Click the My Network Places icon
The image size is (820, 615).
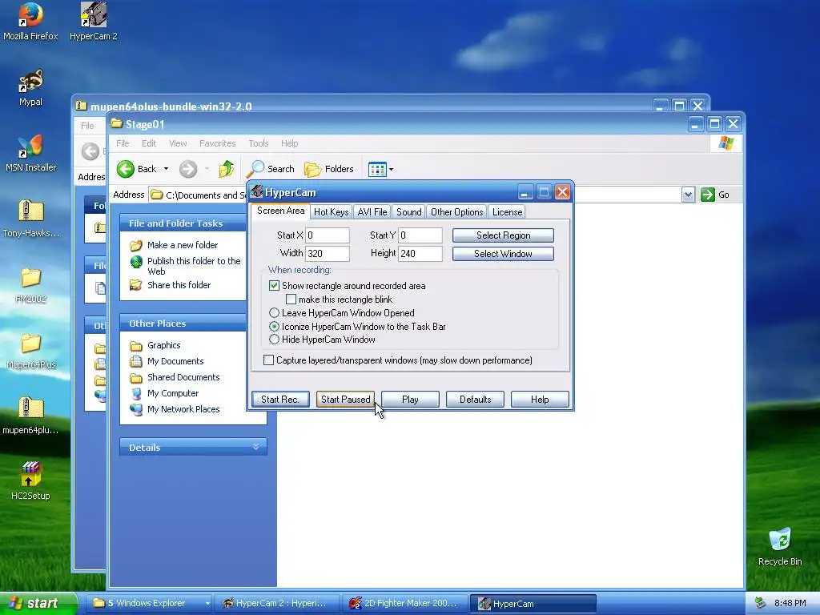(x=136, y=409)
